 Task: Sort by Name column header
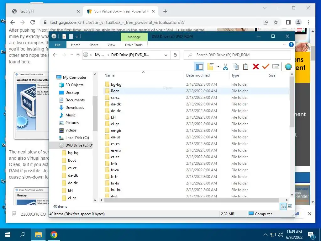[x=143, y=75]
